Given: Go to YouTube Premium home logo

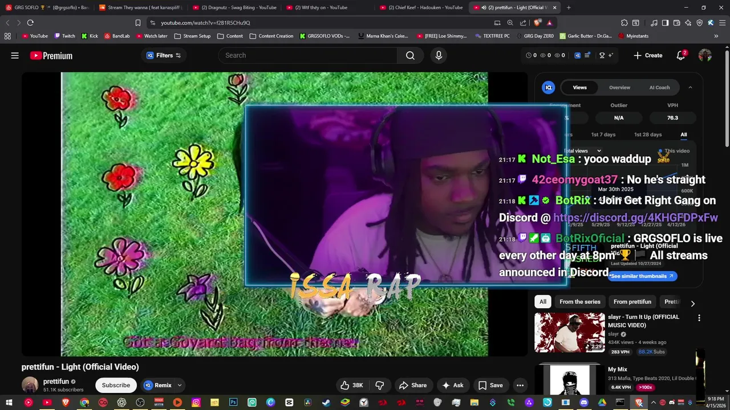Looking at the screenshot, I should [x=51, y=55].
